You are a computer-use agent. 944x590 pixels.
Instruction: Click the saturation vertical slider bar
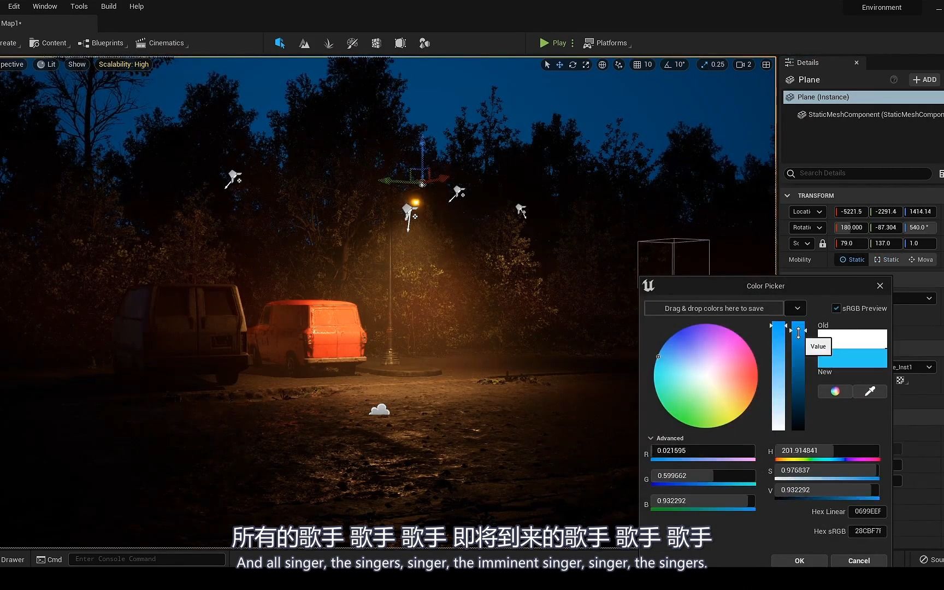(x=778, y=376)
